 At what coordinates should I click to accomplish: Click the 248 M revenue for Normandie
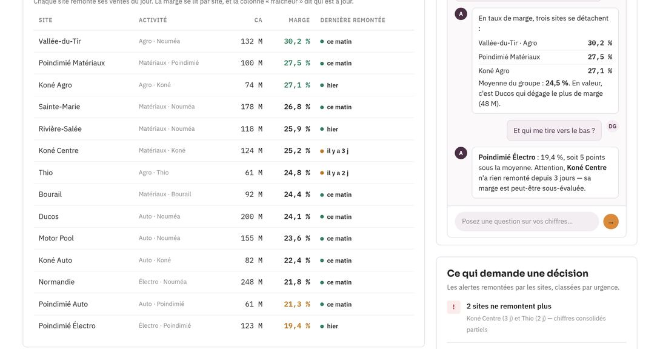pyautogui.click(x=252, y=282)
